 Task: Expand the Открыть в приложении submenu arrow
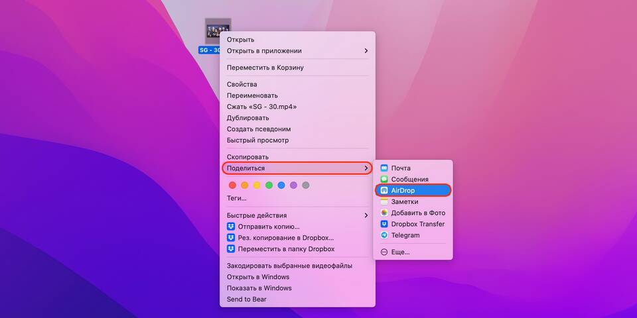point(366,51)
